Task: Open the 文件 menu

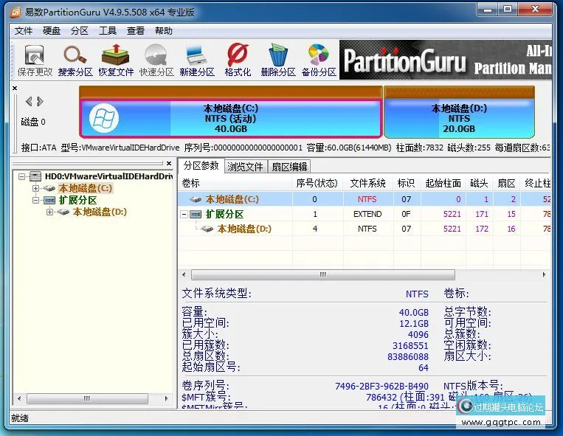Action: click(x=24, y=31)
